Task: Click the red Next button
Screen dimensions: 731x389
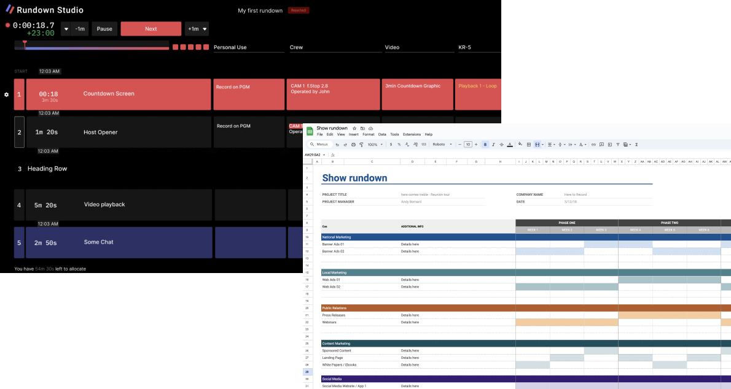Action: click(x=151, y=29)
